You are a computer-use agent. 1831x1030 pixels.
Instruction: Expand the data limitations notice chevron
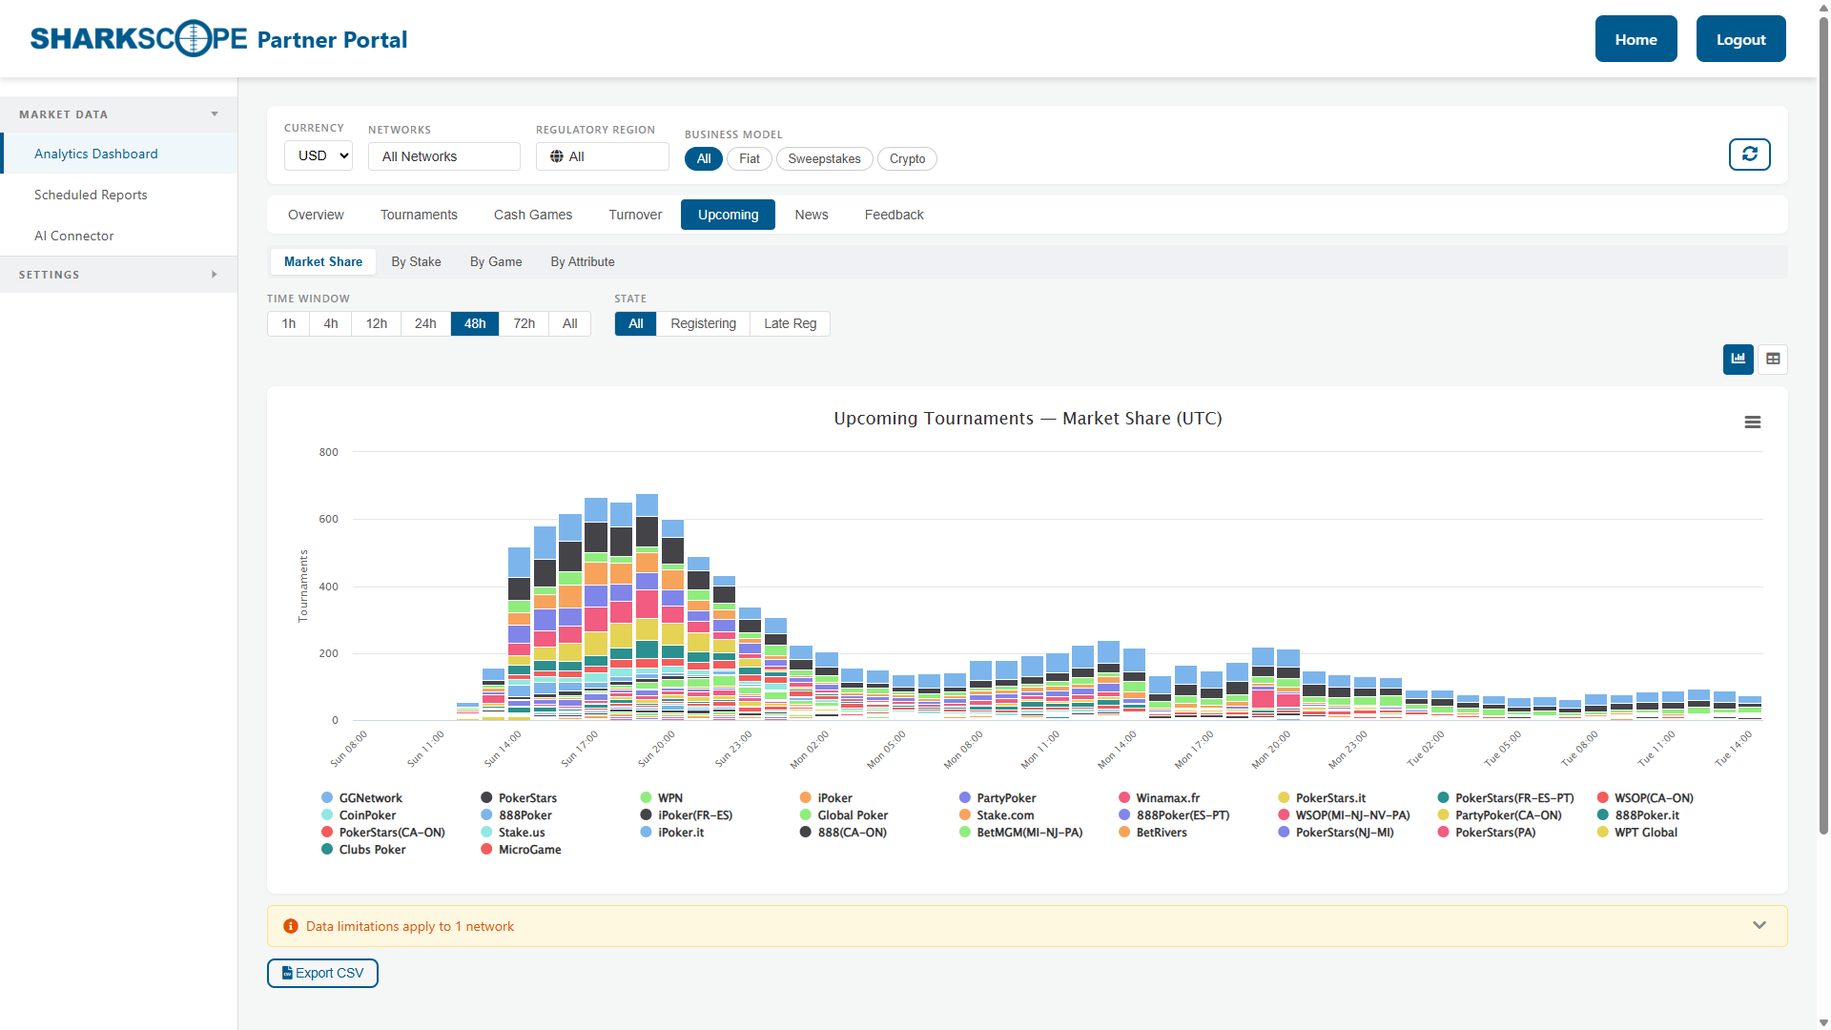coord(1759,926)
